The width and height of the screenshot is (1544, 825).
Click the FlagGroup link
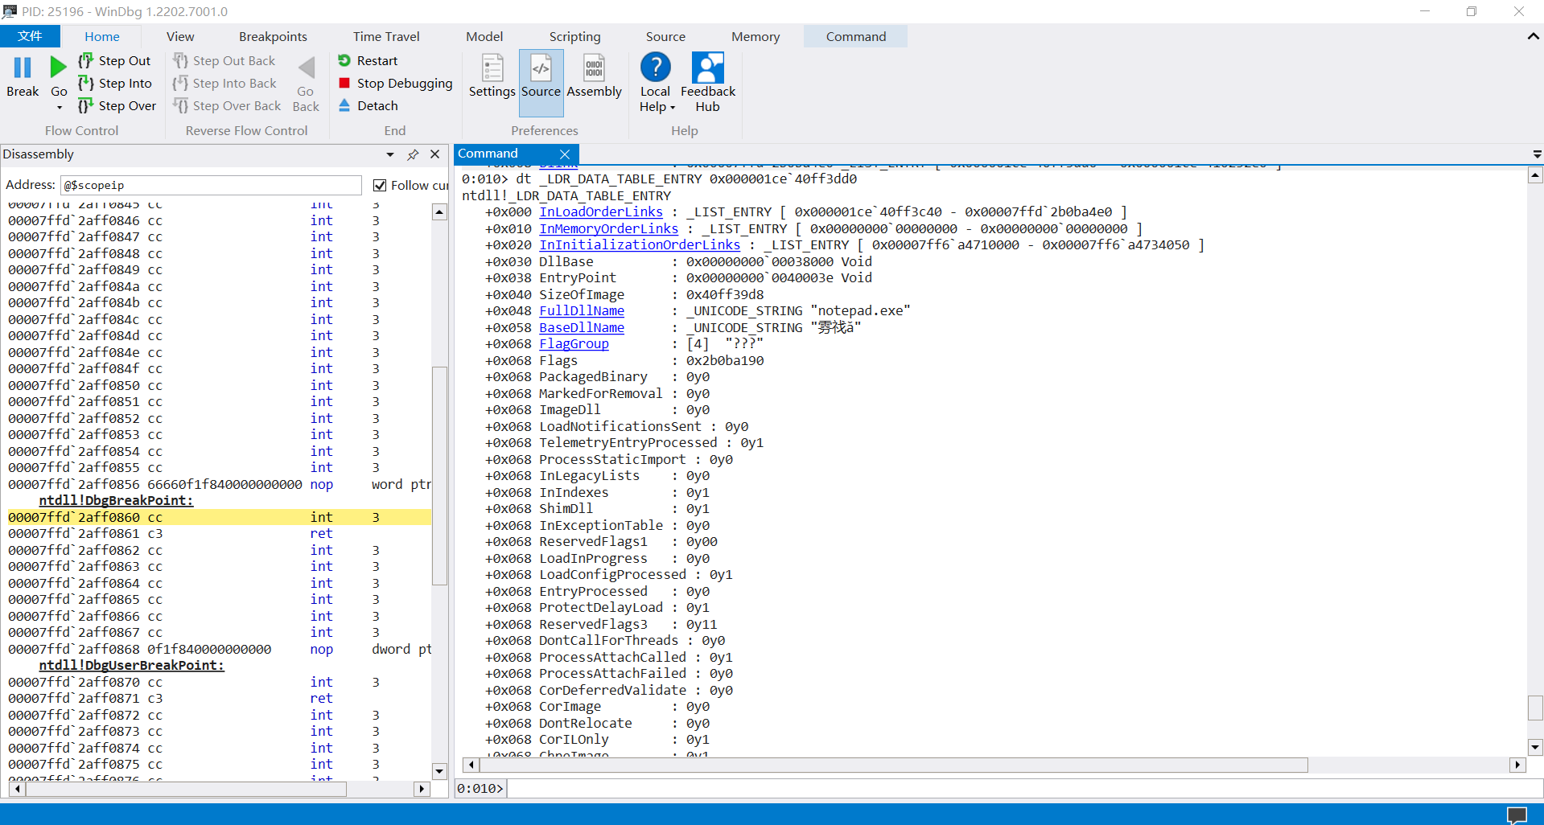point(574,343)
